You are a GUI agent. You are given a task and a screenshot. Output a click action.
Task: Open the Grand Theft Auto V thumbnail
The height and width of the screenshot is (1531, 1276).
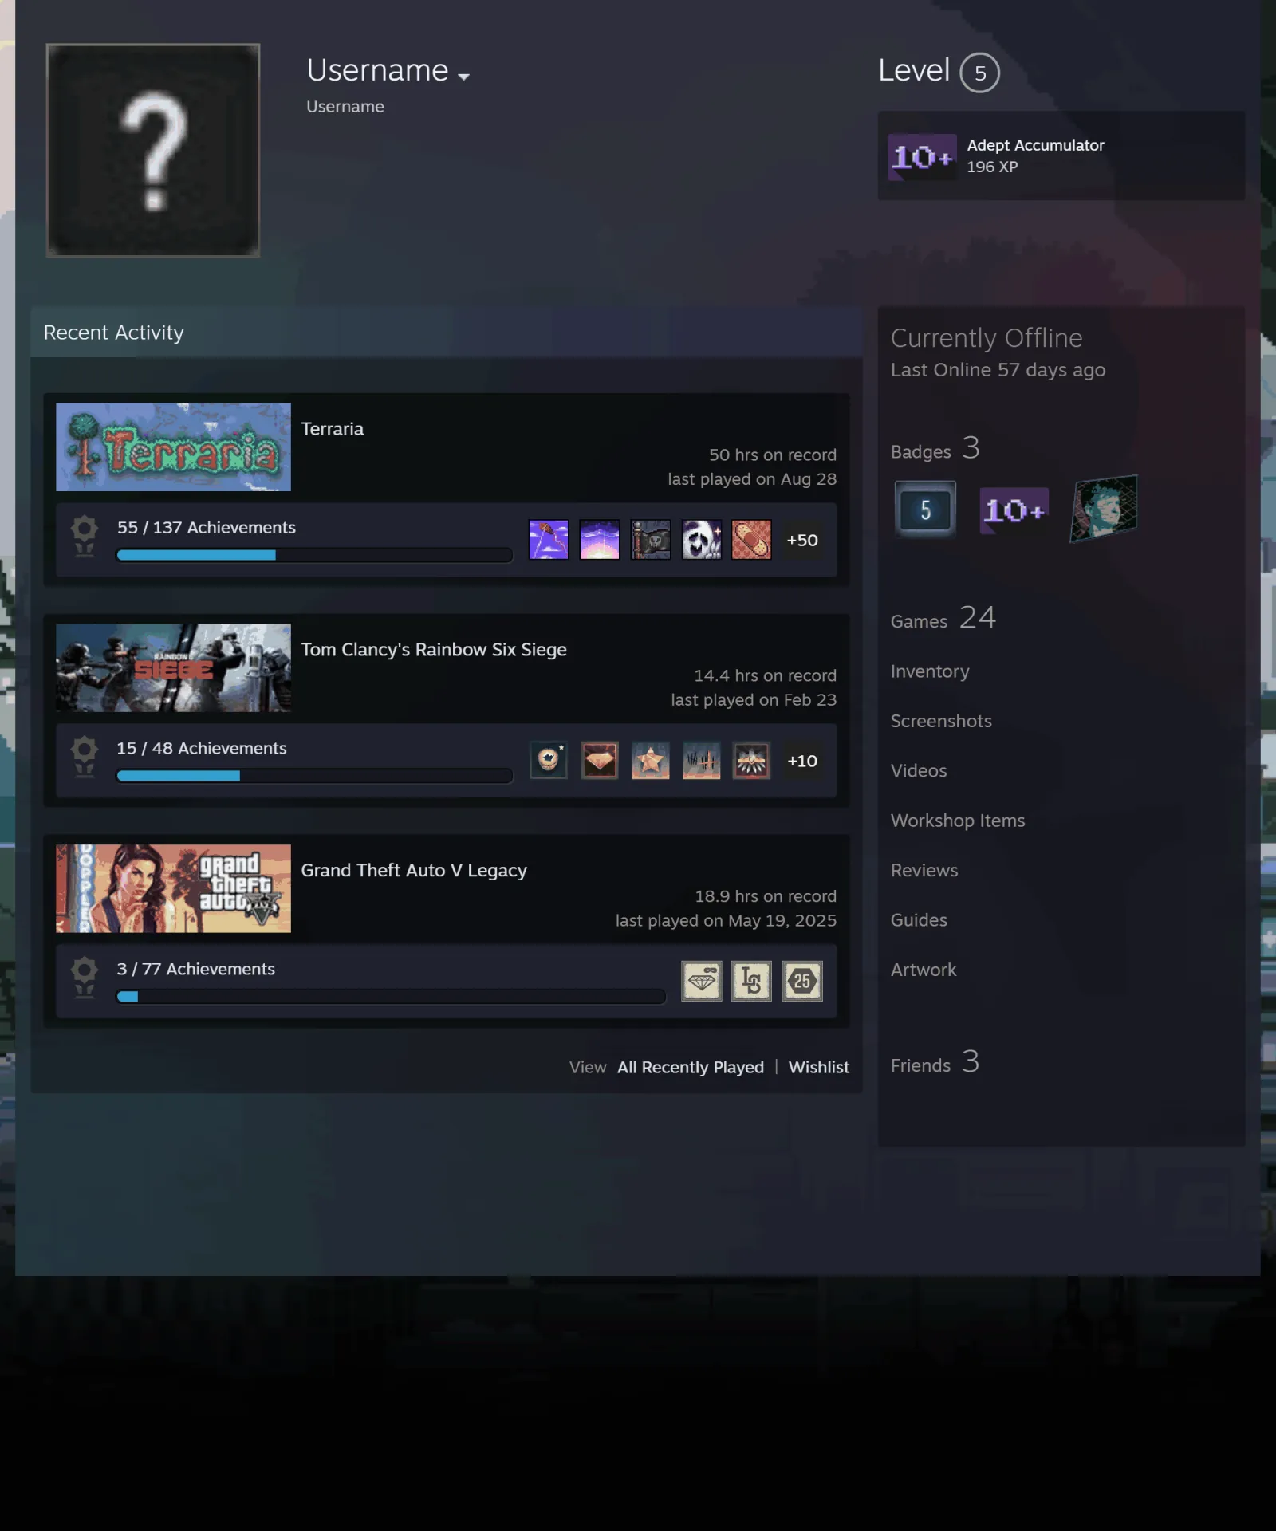point(173,888)
